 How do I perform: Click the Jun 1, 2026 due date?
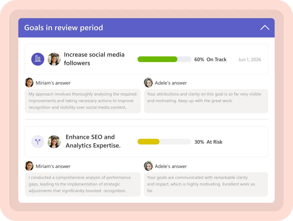point(249,59)
